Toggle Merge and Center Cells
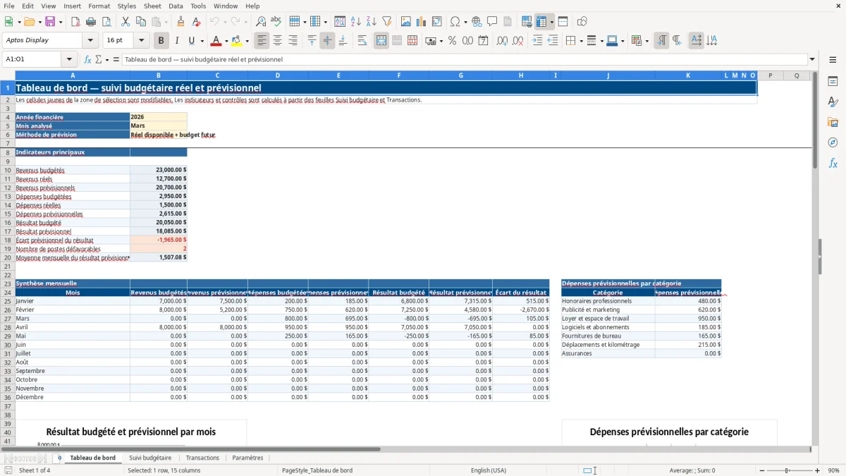The width and height of the screenshot is (846, 476). coord(381,41)
